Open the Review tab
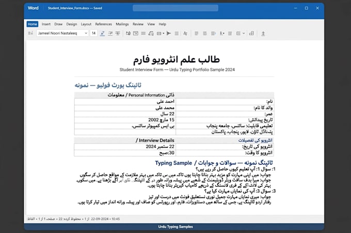Viewport: 351px width, 233px height. [x=138, y=24]
